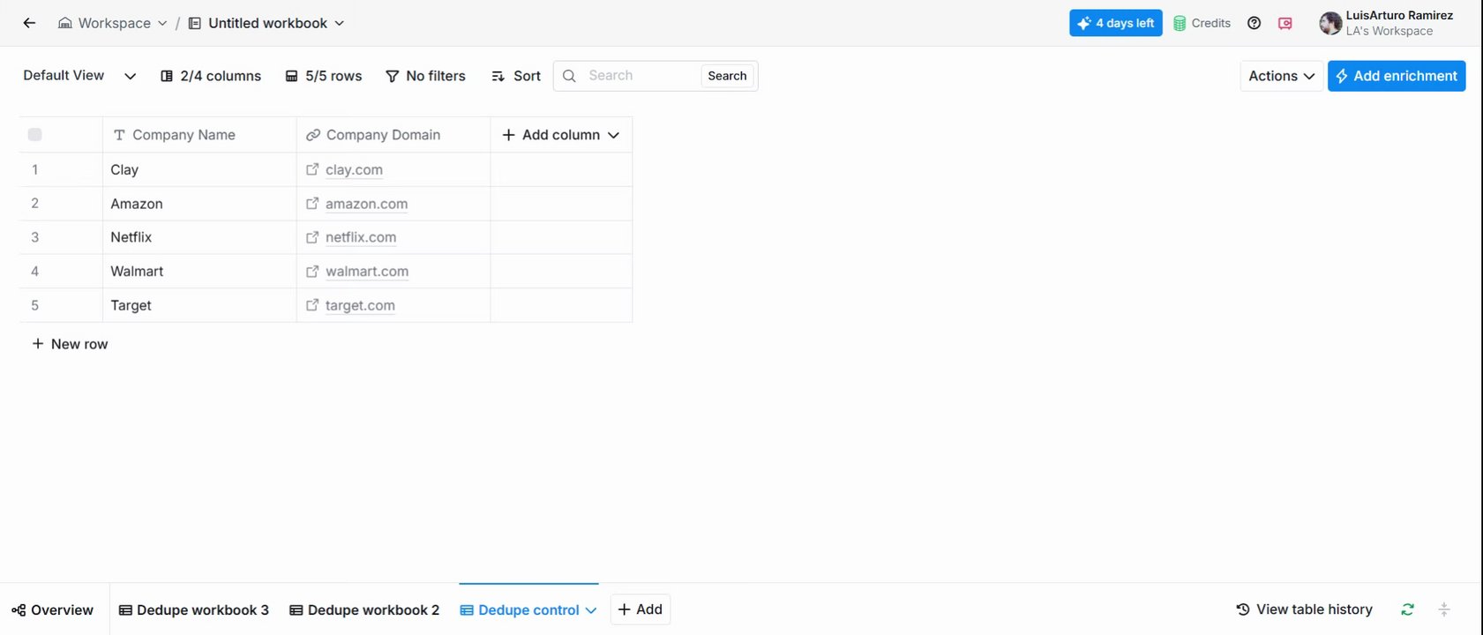Click the back arrow icon
Viewport: 1483px width, 635px height.
pos(29,23)
